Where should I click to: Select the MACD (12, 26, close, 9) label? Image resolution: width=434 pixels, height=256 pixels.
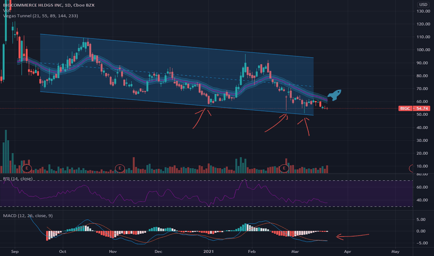(x=27, y=216)
